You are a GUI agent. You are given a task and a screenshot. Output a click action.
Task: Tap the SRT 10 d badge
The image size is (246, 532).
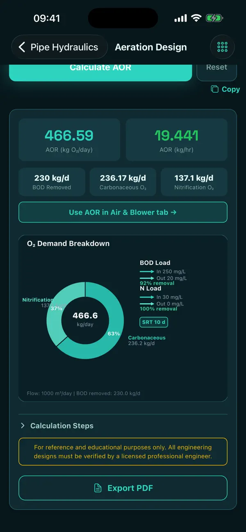tap(154, 322)
